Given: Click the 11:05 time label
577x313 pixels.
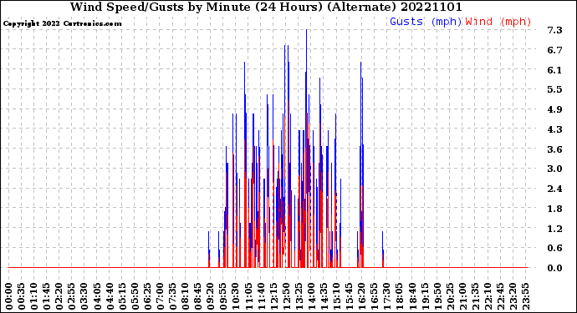Looking at the screenshot, I should point(248,296).
